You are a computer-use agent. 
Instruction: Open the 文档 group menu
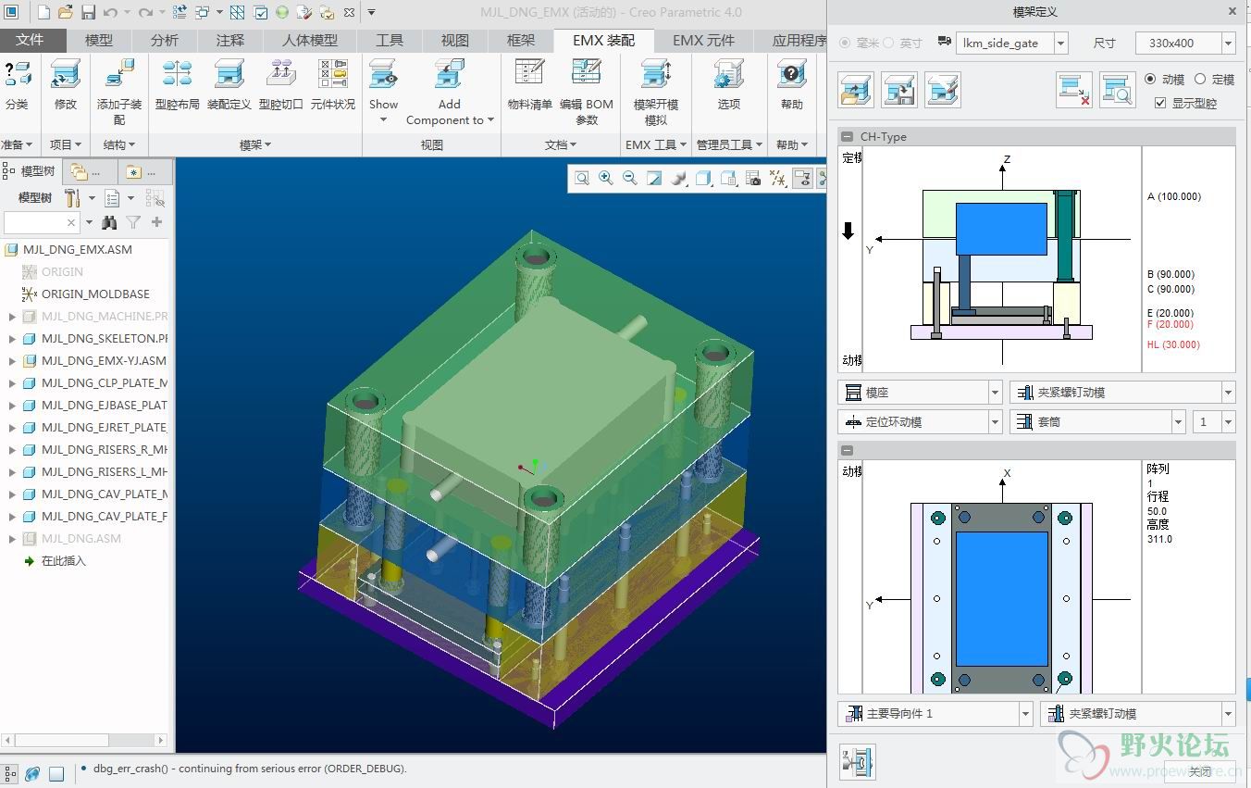(x=561, y=144)
